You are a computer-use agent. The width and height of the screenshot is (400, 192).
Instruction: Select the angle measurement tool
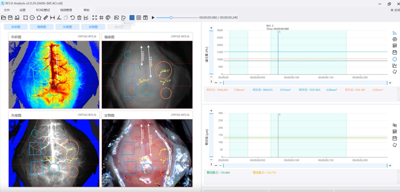click(59, 17)
